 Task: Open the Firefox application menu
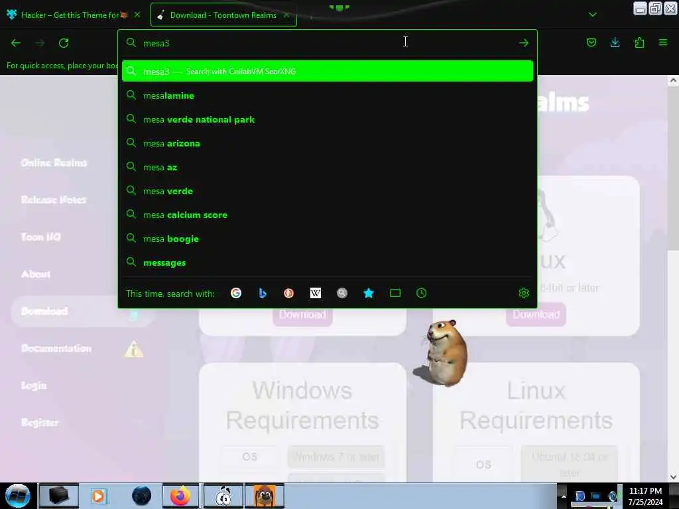pyautogui.click(x=663, y=42)
